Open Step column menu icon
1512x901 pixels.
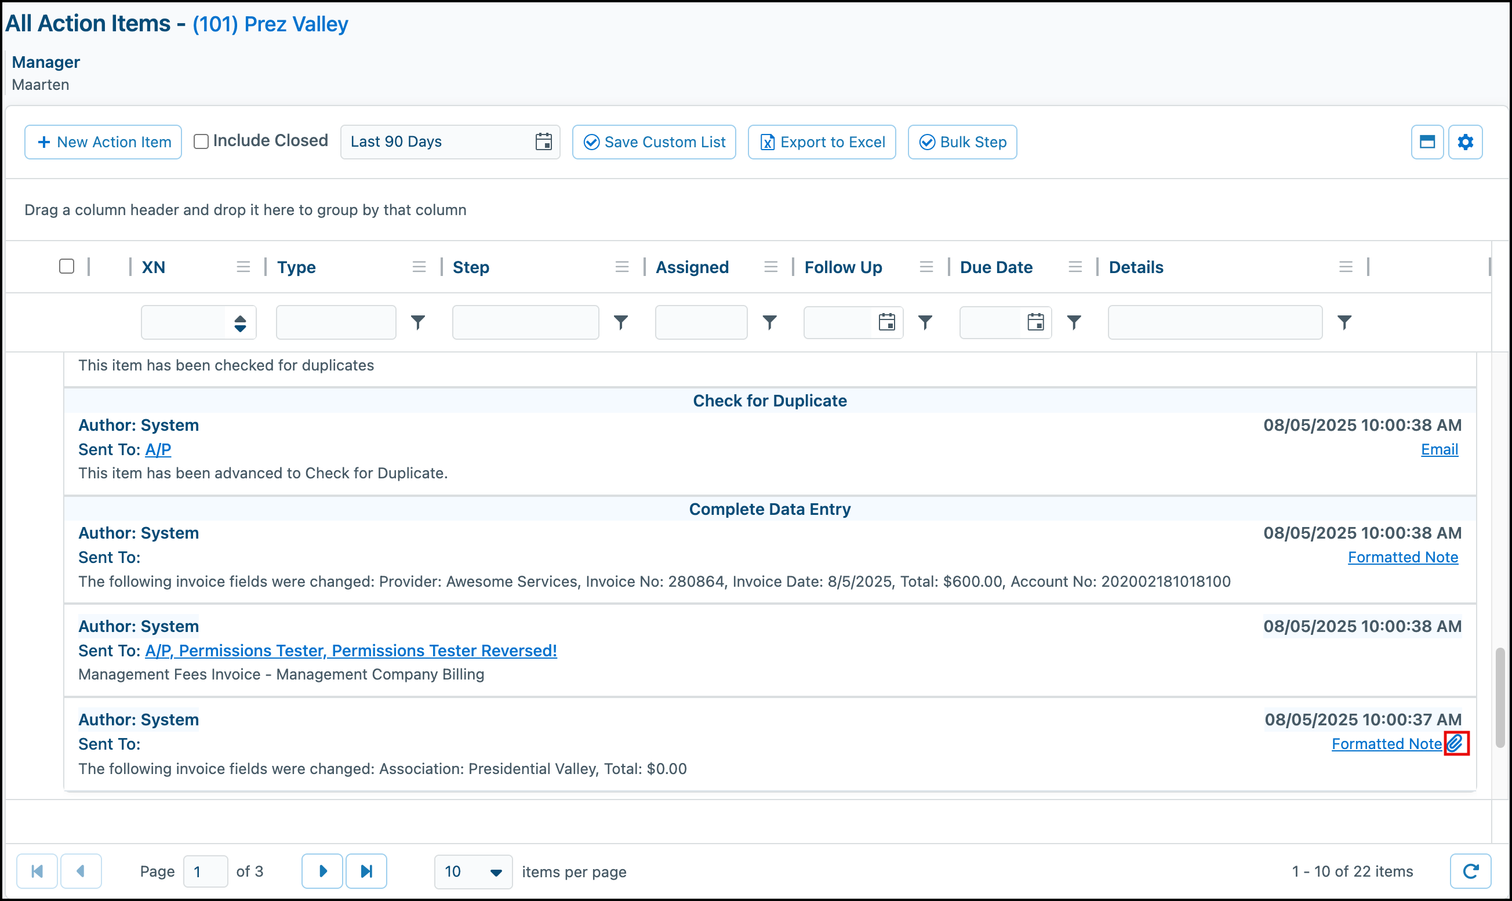[x=621, y=267]
